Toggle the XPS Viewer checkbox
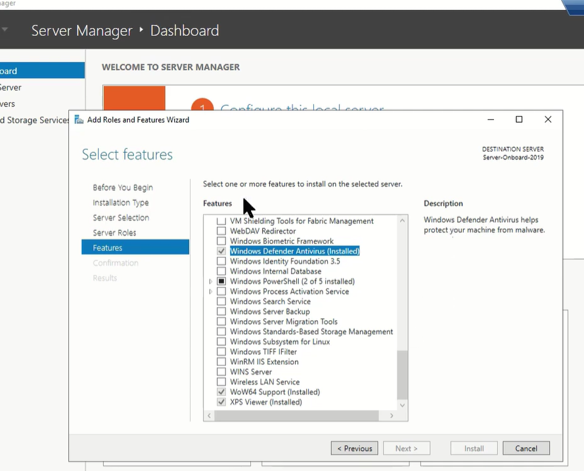The image size is (584, 471). tap(221, 402)
